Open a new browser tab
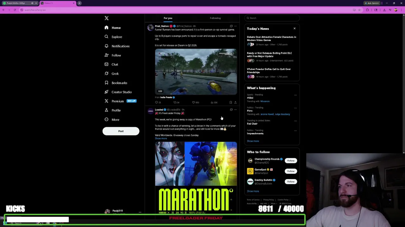Viewport: 405px width, 227px height. pyautogui.click(x=79, y=3)
